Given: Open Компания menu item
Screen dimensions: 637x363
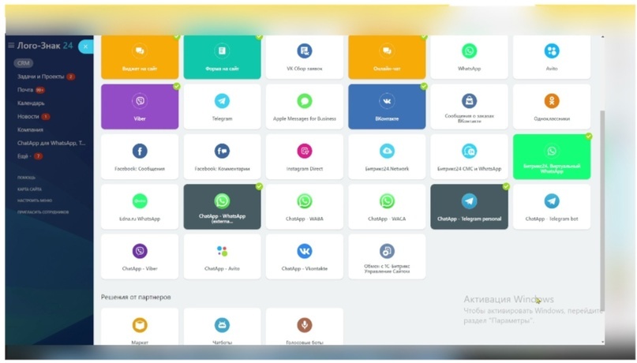Looking at the screenshot, I should 30,130.
